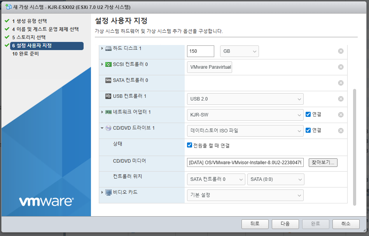Click the 다음 next button
This screenshot has width=369, height=236.
[285, 224]
